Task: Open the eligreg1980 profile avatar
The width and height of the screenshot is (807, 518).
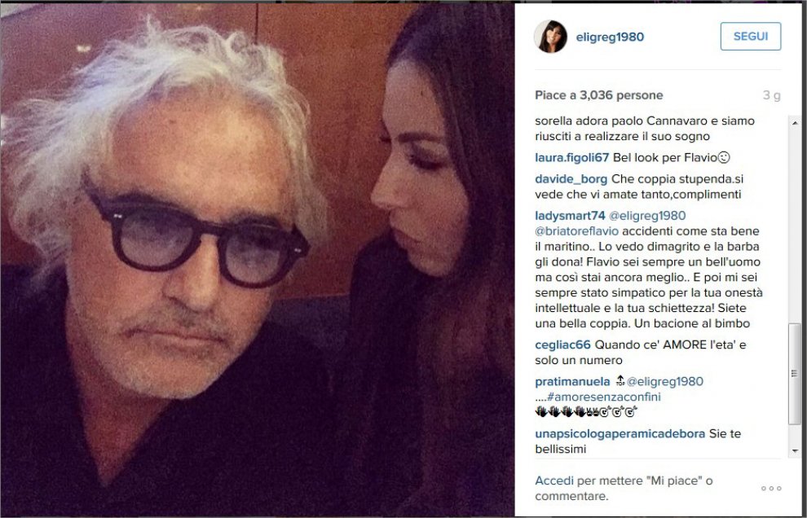Action: coord(551,37)
